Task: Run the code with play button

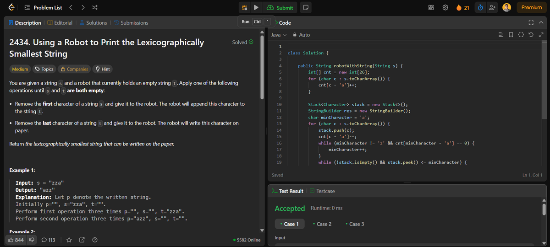Action: tap(257, 7)
